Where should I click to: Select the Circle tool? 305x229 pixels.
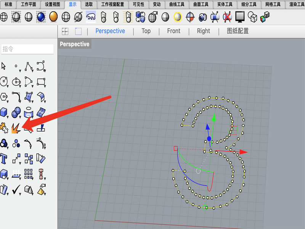click(4, 81)
